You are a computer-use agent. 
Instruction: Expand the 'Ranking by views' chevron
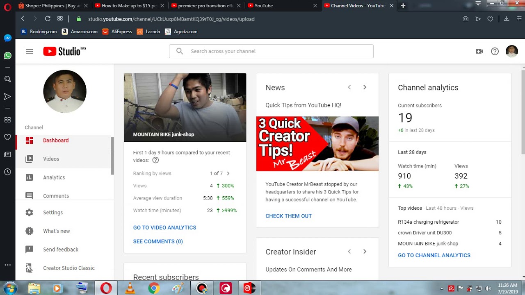pos(228,173)
